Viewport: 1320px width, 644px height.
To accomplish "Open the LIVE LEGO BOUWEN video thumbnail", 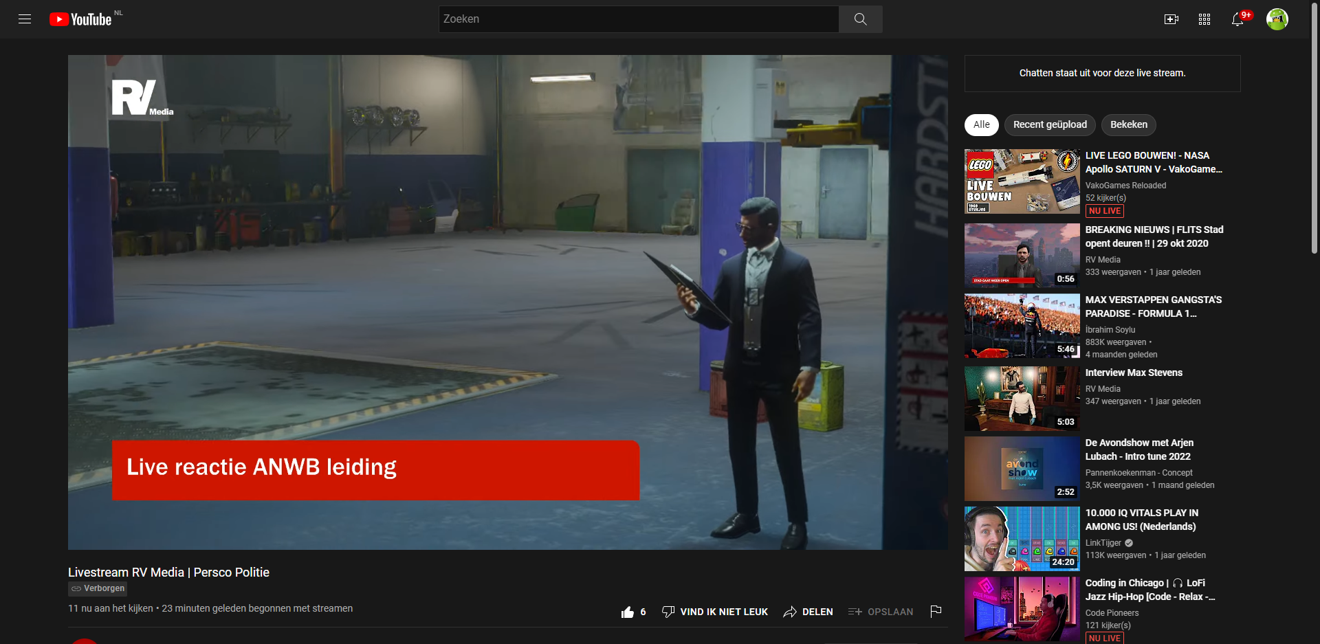I will tap(1022, 181).
